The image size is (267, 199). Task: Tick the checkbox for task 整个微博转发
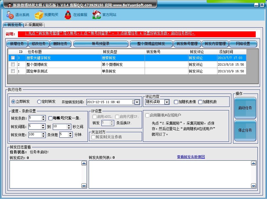pos(13,64)
